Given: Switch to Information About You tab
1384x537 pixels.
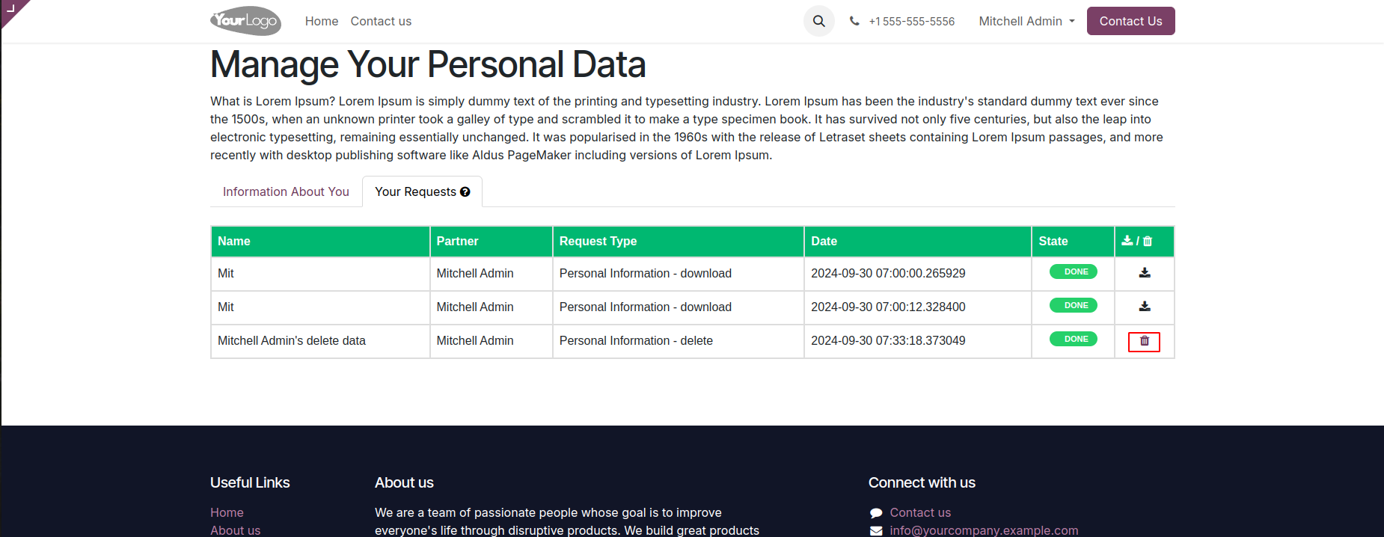Looking at the screenshot, I should click(x=286, y=192).
